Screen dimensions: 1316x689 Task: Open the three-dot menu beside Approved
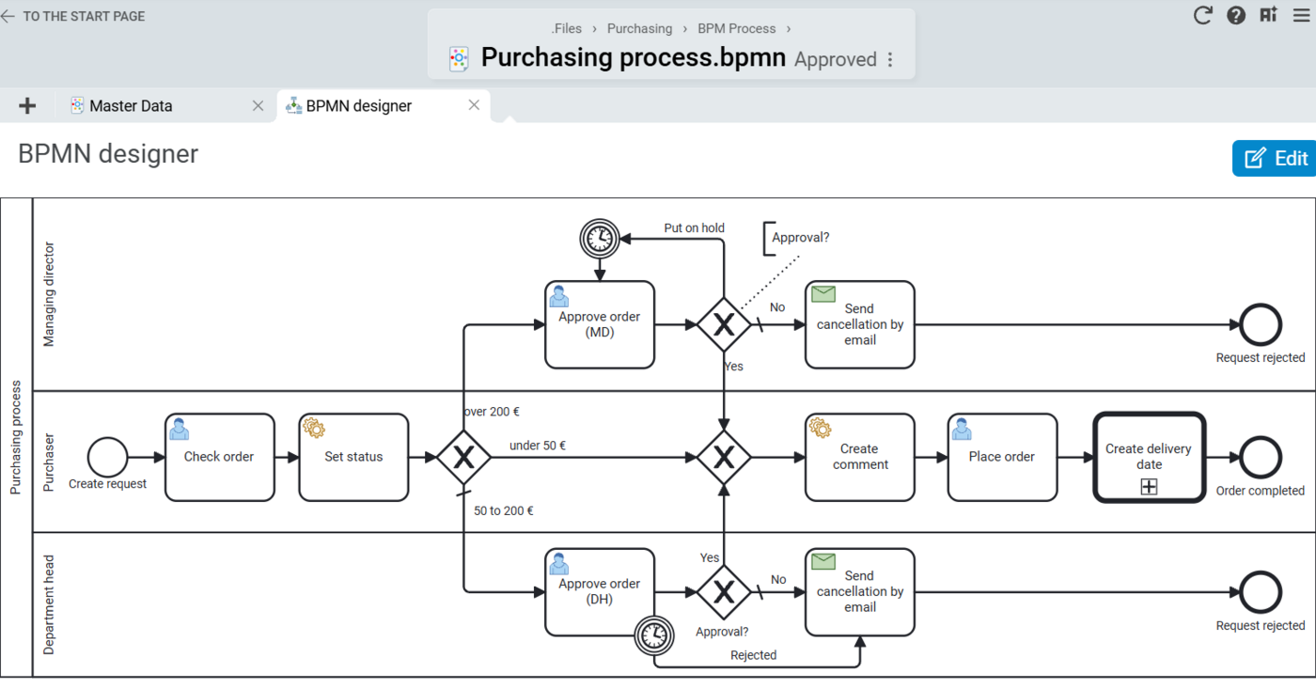[889, 59]
